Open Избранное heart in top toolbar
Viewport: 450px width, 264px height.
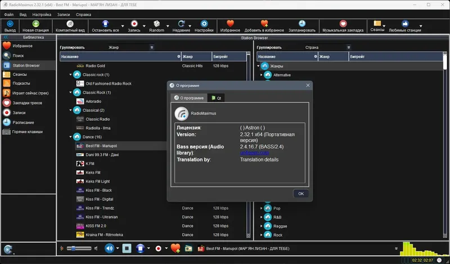point(230,24)
